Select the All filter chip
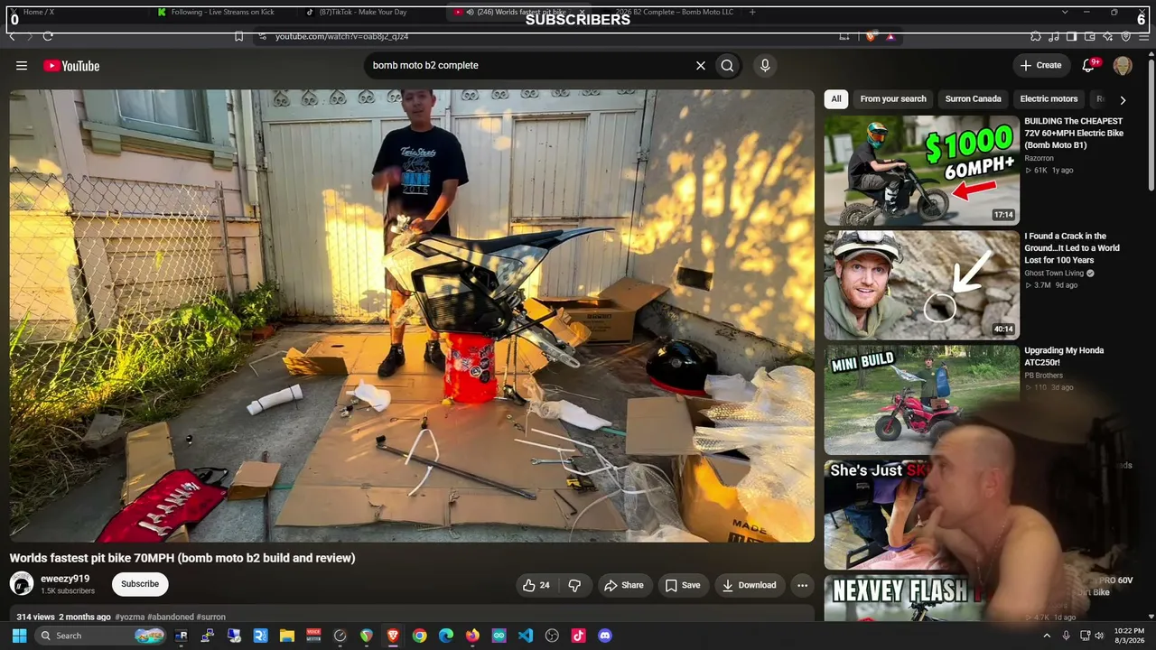1156x650 pixels. [x=836, y=99]
